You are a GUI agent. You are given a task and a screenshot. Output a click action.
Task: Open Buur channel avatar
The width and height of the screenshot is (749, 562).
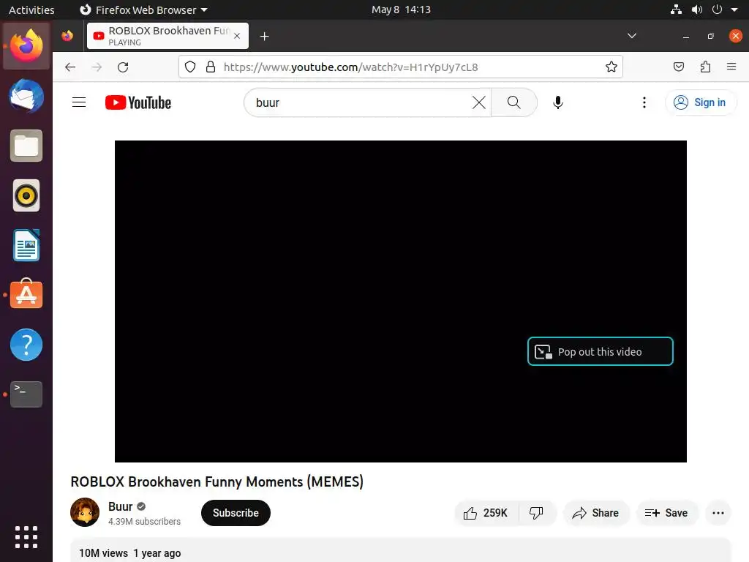(85, 512)
